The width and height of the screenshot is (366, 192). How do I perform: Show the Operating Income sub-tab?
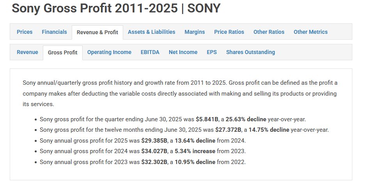coord(109,52)
